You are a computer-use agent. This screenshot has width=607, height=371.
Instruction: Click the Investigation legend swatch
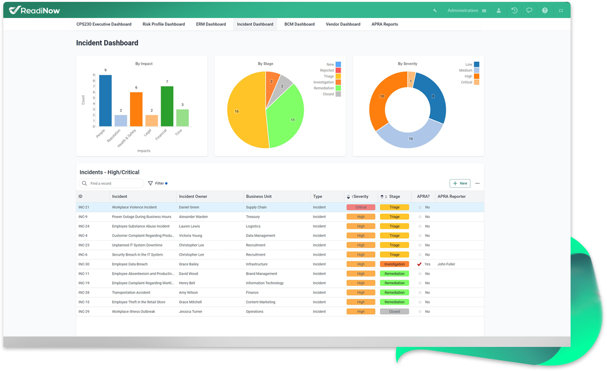(338, 82)
